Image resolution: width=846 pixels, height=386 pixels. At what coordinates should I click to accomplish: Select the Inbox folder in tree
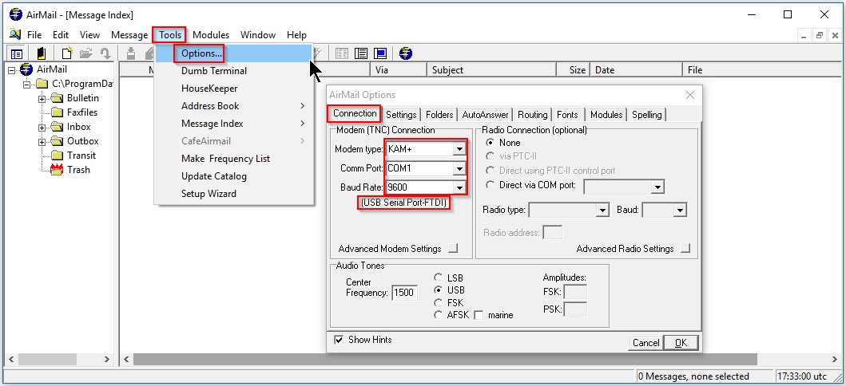coord(78,127)
